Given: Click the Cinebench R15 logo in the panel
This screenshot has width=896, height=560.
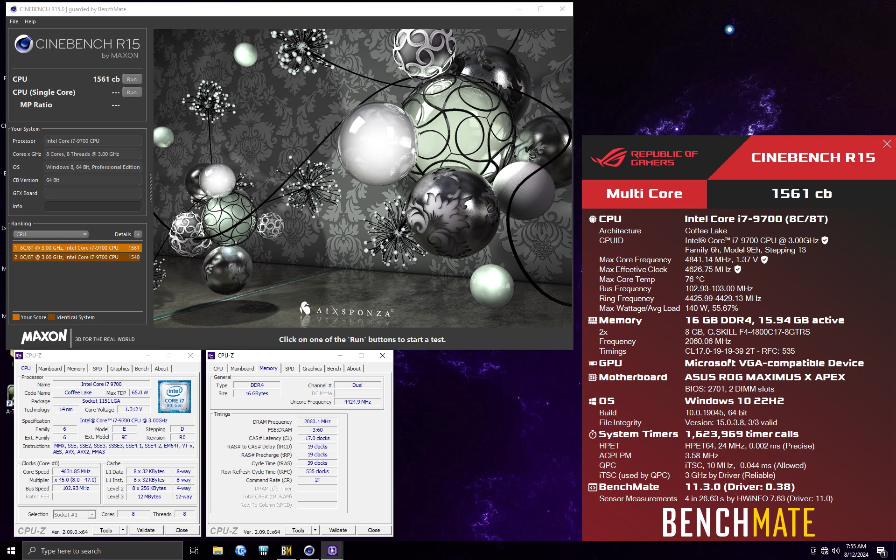Looking at the screenshot, I should (x=77, y=47).
